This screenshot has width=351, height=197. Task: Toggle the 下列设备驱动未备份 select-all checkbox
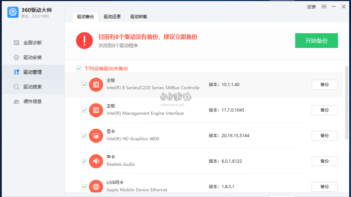pos(79,68)
